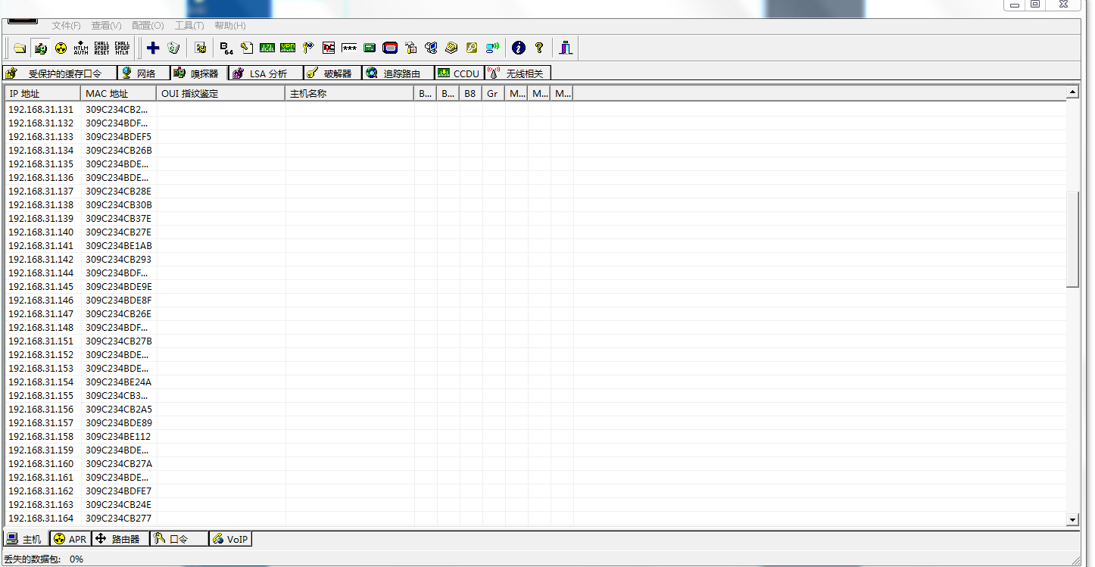Open the Configure dialog toolbar icon
The width and height of the screenshot is (1095, 567).
coord(201,48)
